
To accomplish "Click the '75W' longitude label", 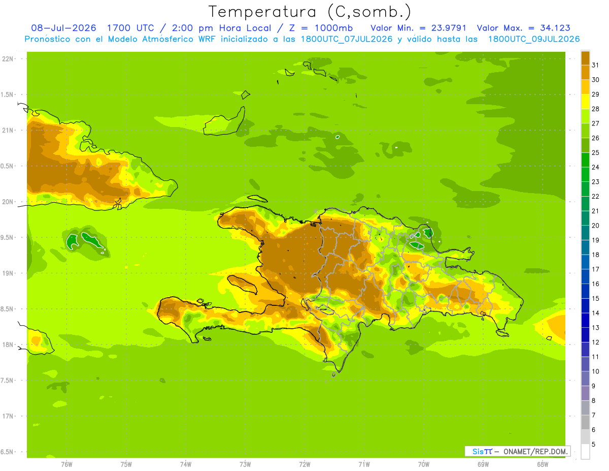I will (x=126, y=464).
